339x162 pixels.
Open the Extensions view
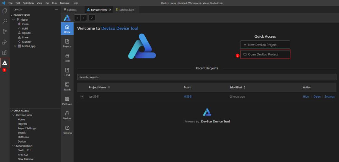point(4,52)
